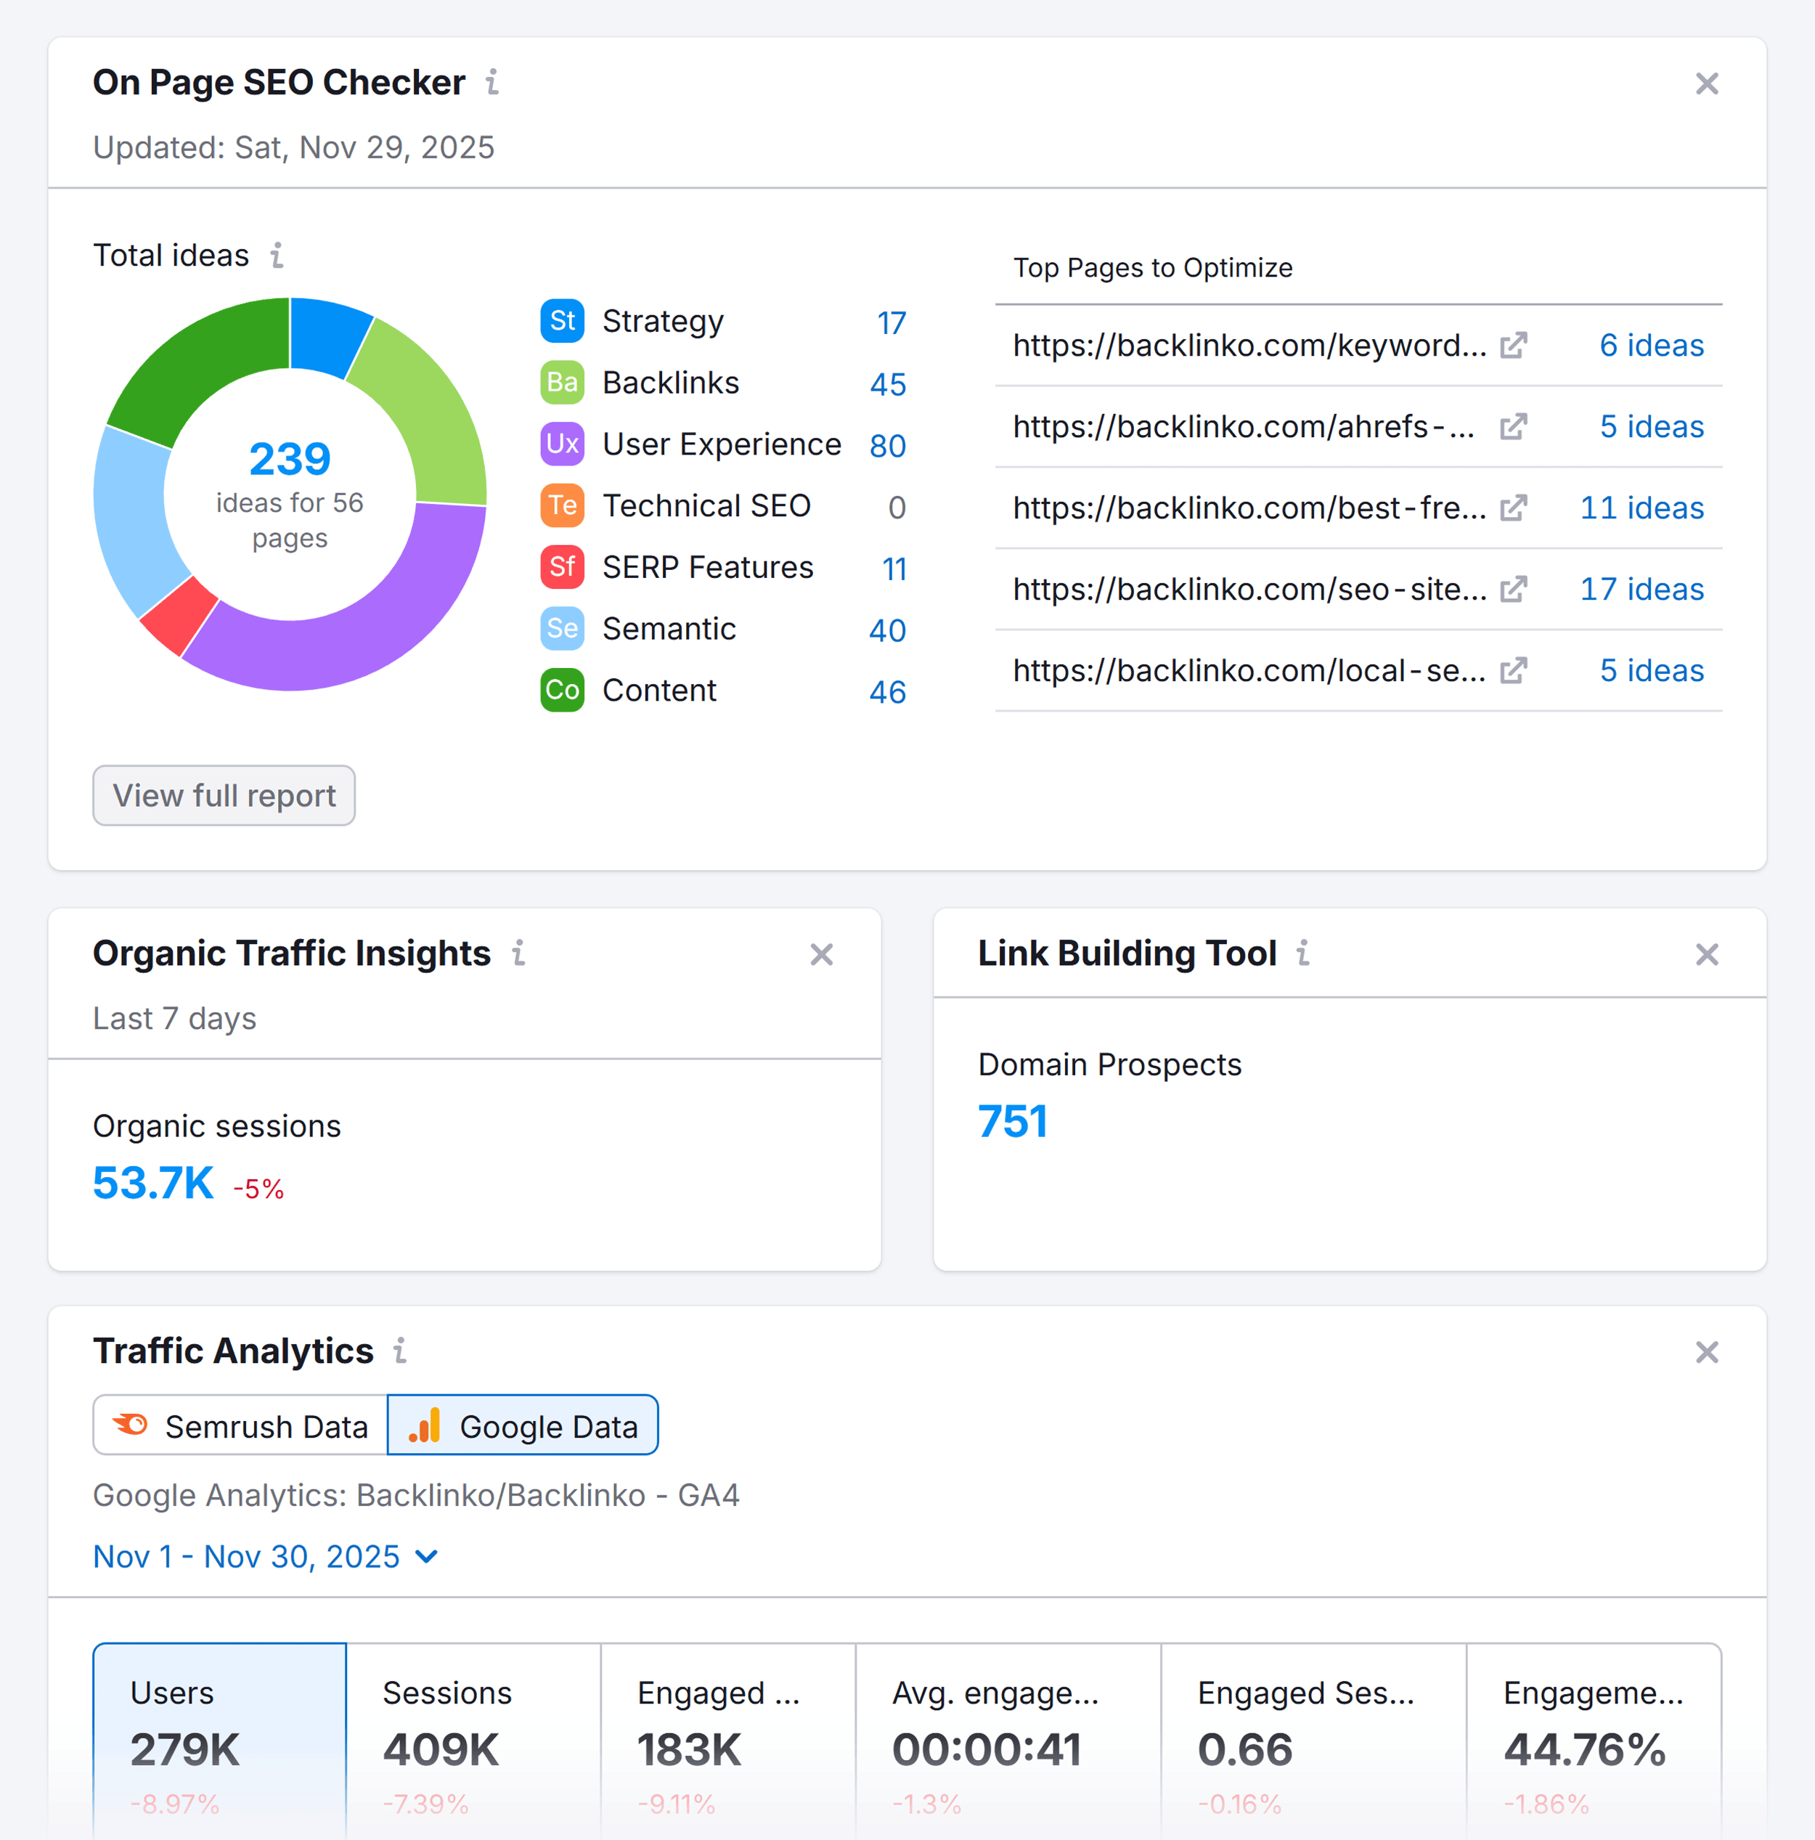Open the local-se page via external link icon

click(x=1514, y=669)
